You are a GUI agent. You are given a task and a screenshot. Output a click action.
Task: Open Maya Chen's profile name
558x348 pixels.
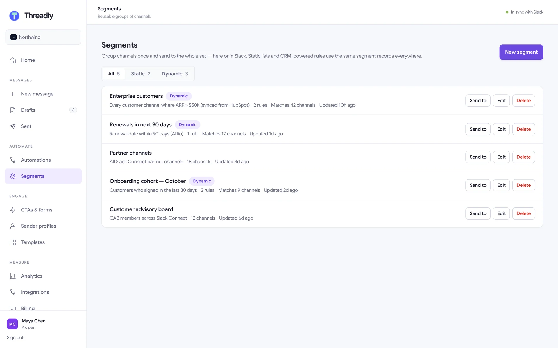click(x=34, y=321)
